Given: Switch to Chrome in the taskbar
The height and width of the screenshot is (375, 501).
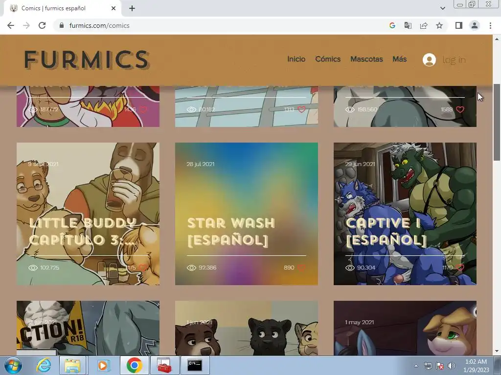Looking at the screenshot, I should 134,365.
